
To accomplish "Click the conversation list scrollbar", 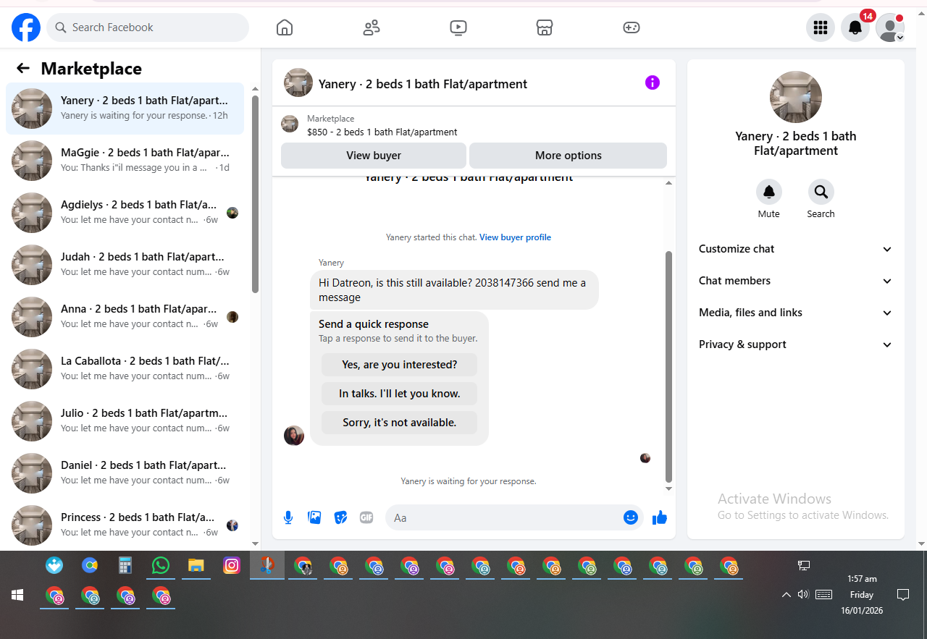I will click(x=255, y=194).
